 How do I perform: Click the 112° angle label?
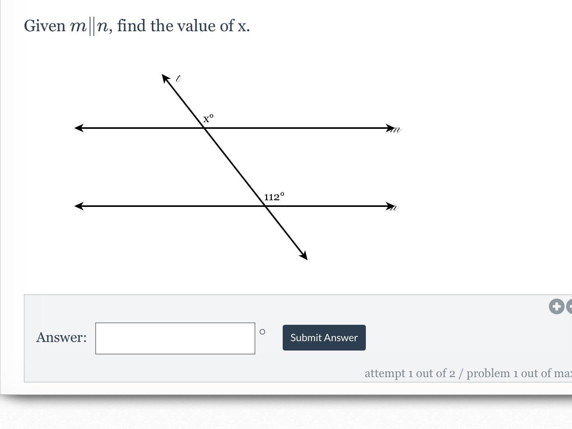click(274, 197)
